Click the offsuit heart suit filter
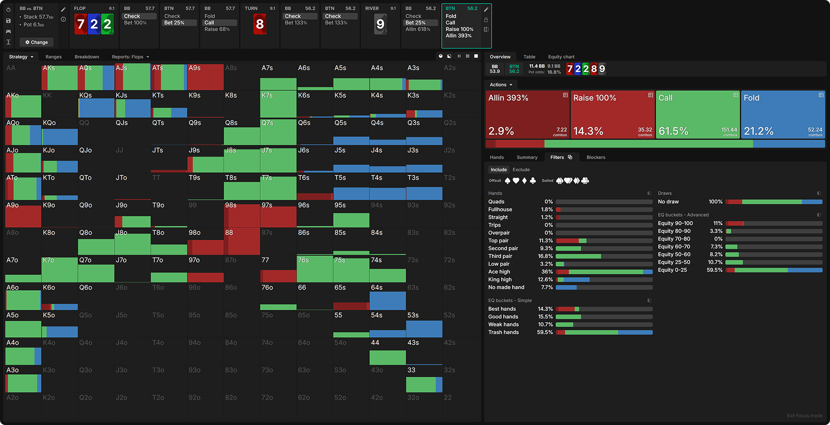This screenshot has width=830, height=425. [x=516, y=181]
